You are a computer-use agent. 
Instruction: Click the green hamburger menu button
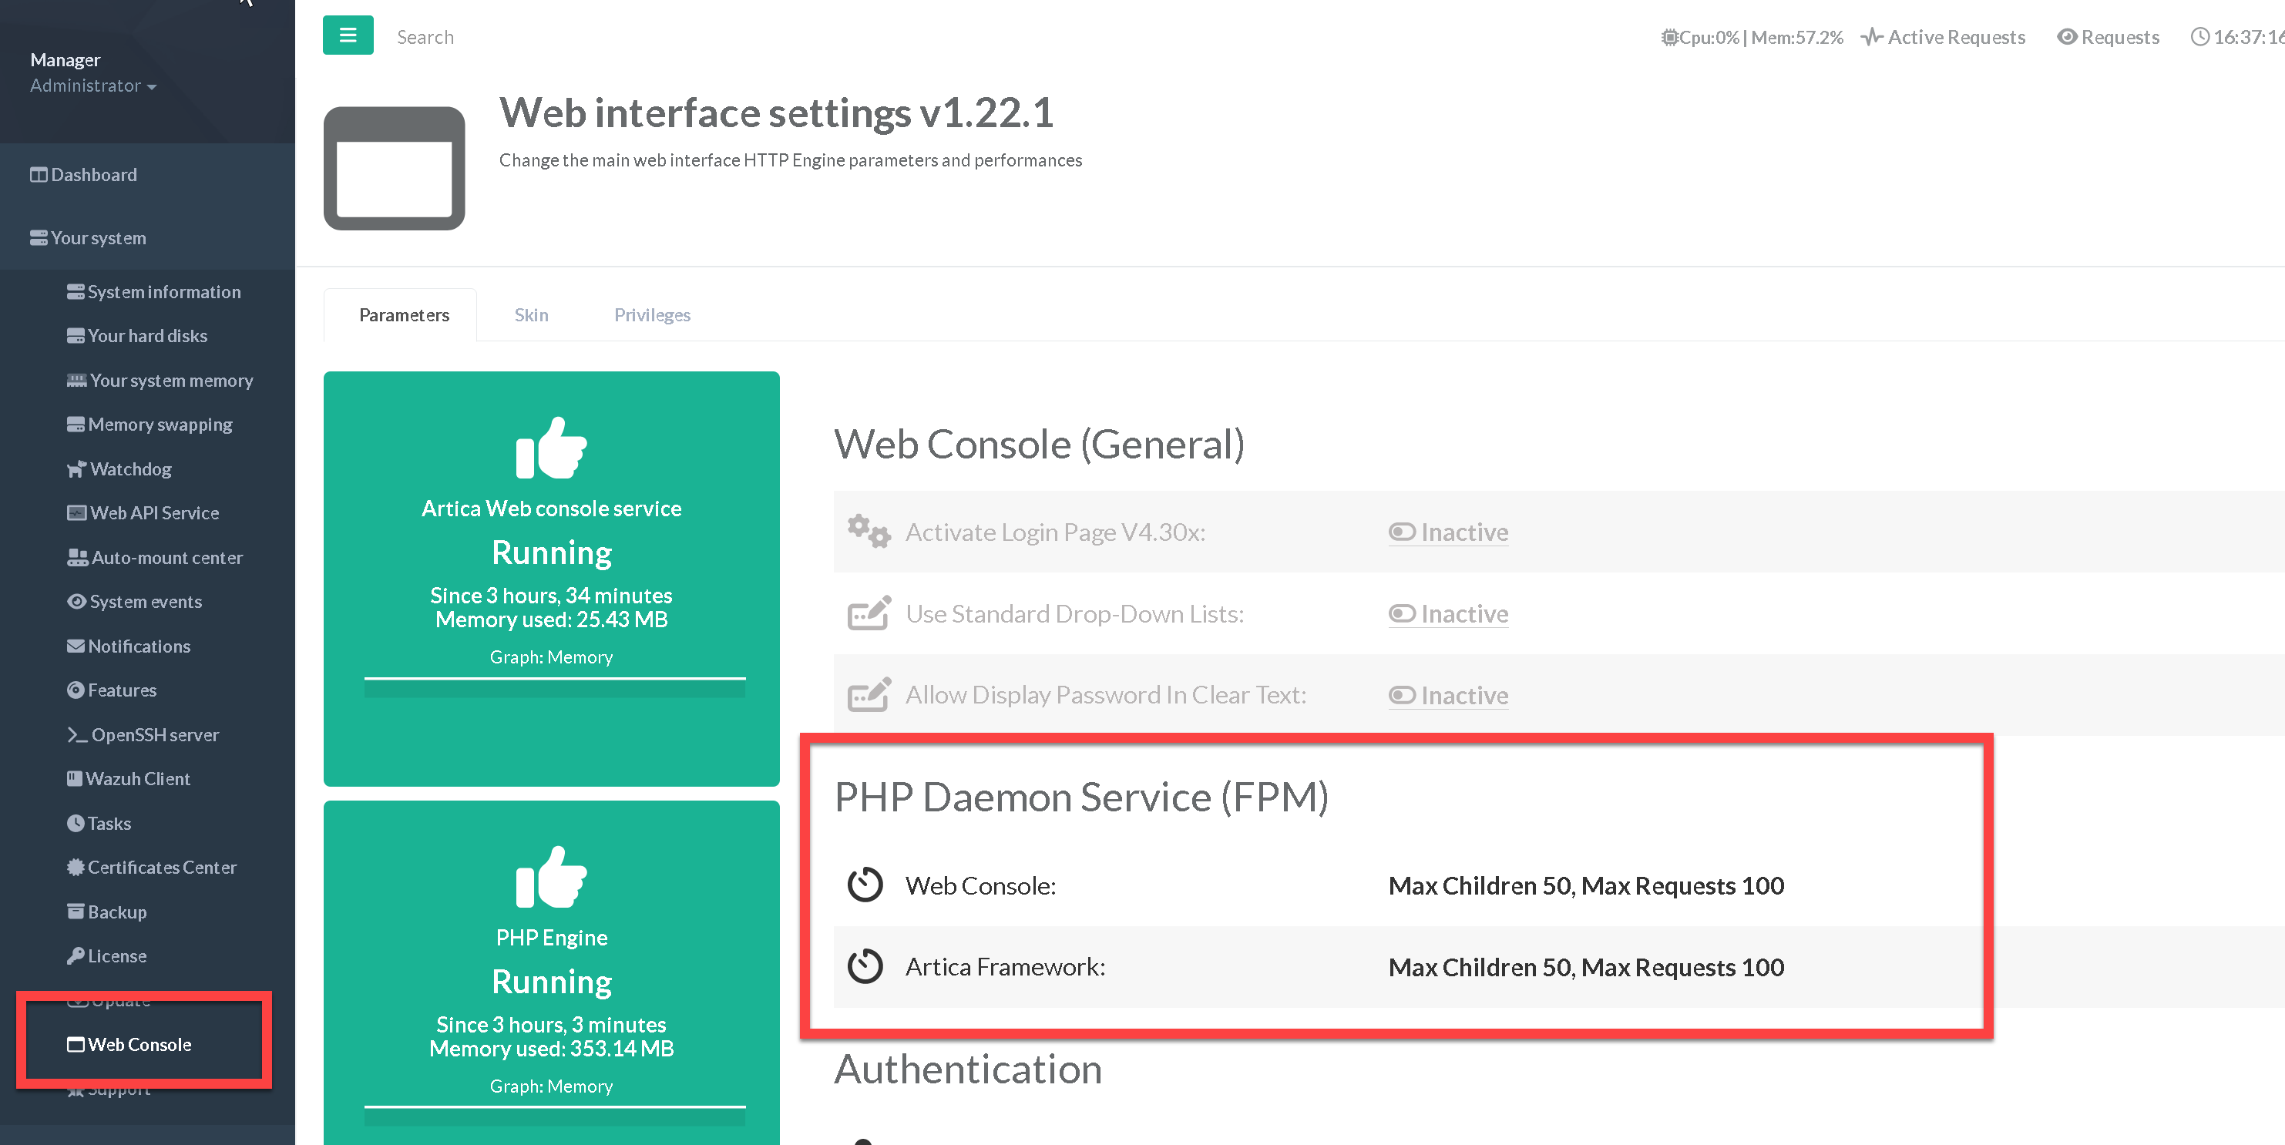348,35
